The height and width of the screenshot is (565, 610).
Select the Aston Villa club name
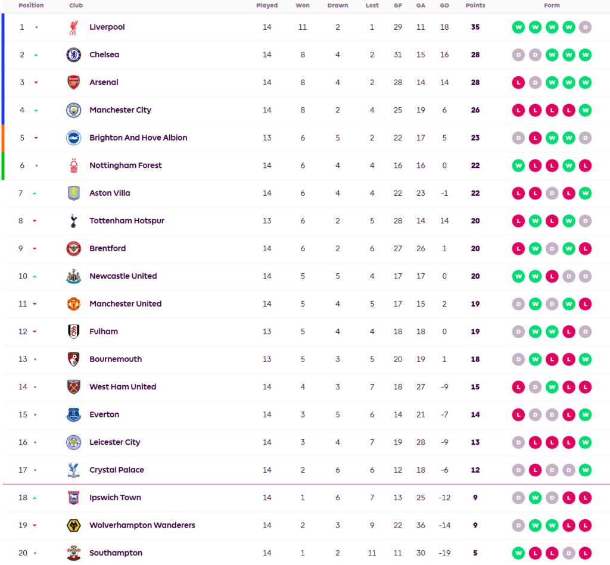pyautogui.click(x=110, y=193)
